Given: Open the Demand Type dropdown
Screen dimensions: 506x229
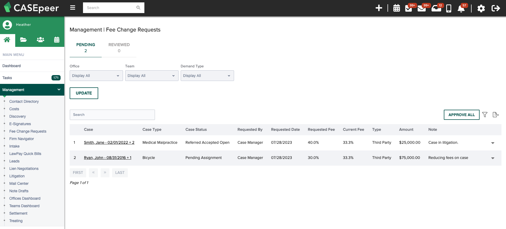Looking at the screenshot, I should pyautogui.click(x=207, y=76).
